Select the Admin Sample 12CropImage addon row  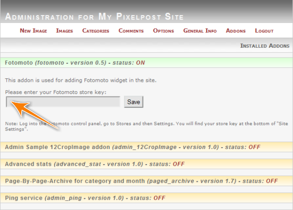146,147
